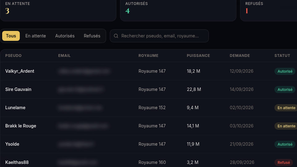Click the 28/09/2026 request date
This screenshot has height=167, width=297.
242,162
